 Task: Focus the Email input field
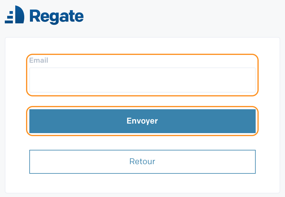tap(142, 80)
